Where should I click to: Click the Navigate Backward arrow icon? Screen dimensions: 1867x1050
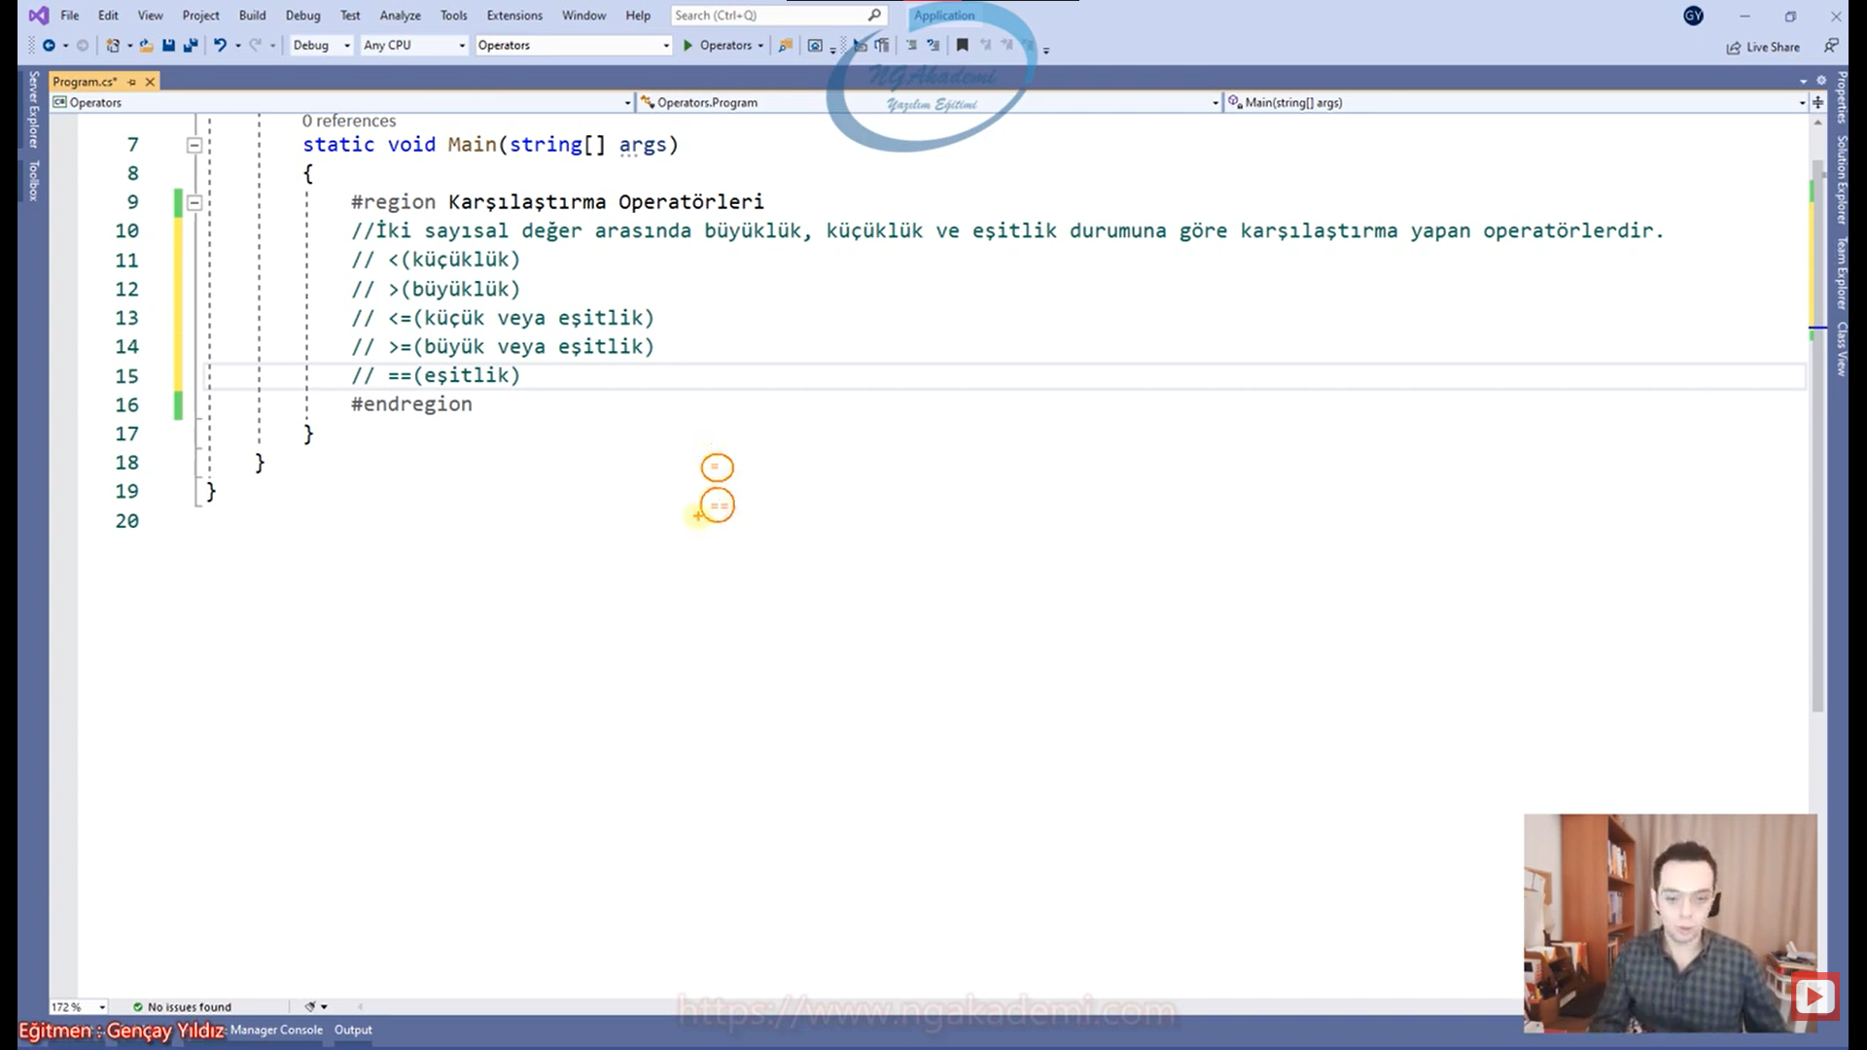[49, 46]
